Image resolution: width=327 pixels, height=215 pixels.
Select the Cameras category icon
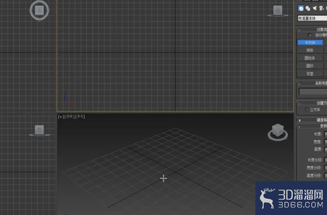(321, 8)
